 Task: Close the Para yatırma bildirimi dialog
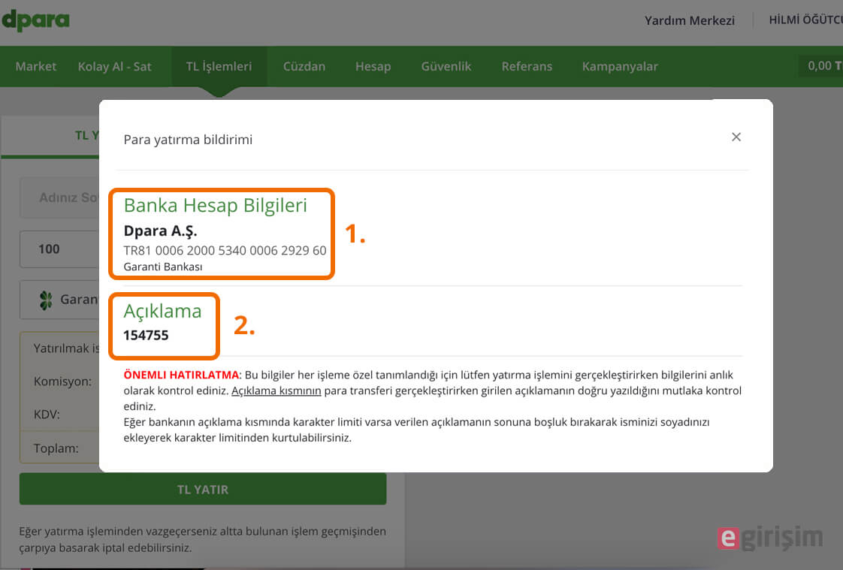pos(736,137)
